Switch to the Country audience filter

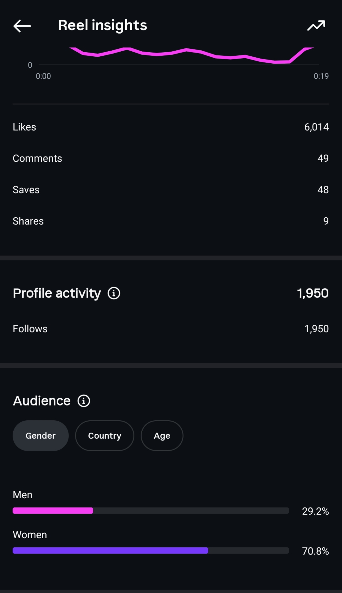pyautogui.click(x=105, y=436)
